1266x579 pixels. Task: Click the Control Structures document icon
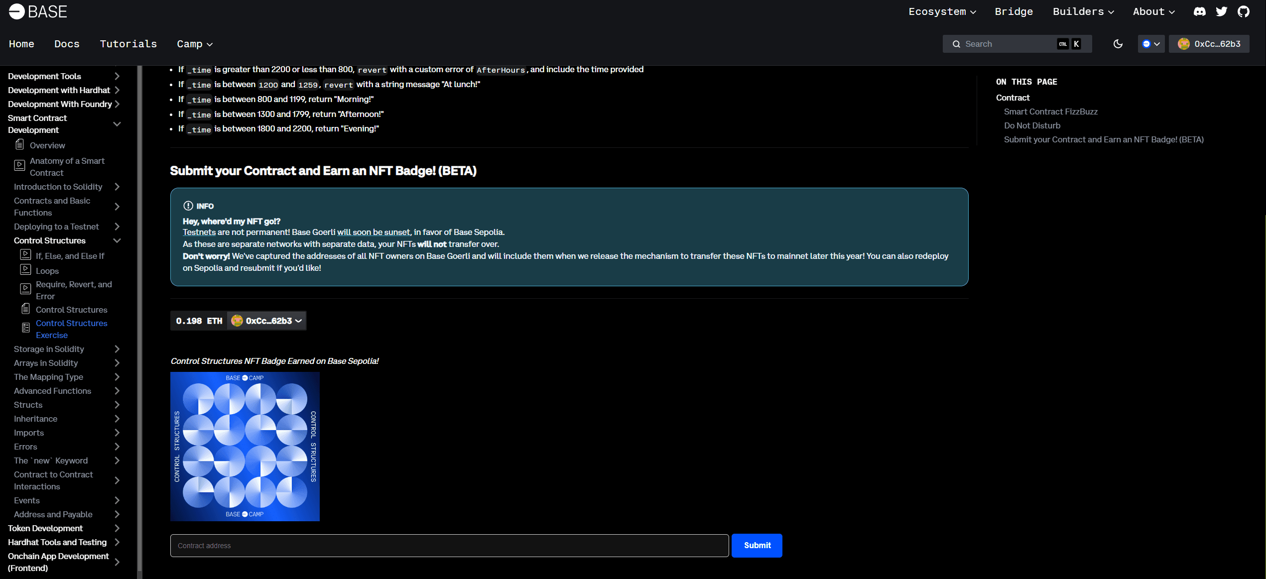click(25, 309)
